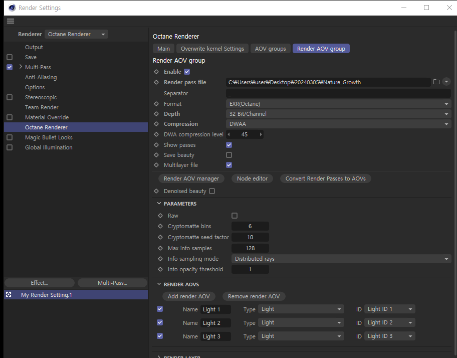This screenshot has height=358, width=457.
Task: Select Output in the settings list
Action: (34, 47)
